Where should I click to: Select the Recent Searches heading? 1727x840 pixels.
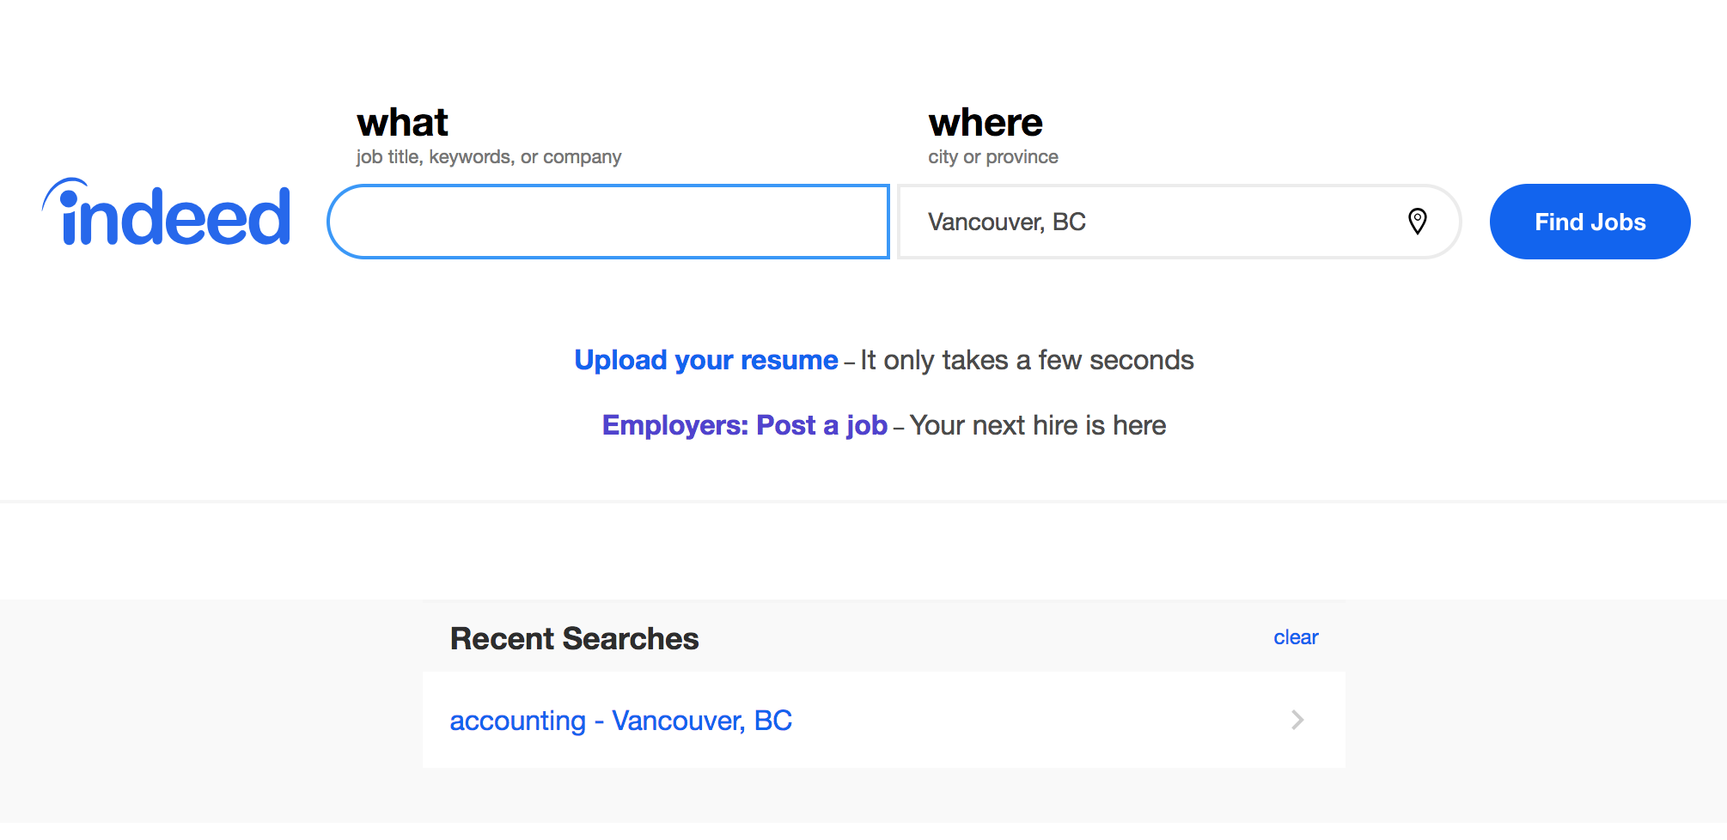click(574, 638)
